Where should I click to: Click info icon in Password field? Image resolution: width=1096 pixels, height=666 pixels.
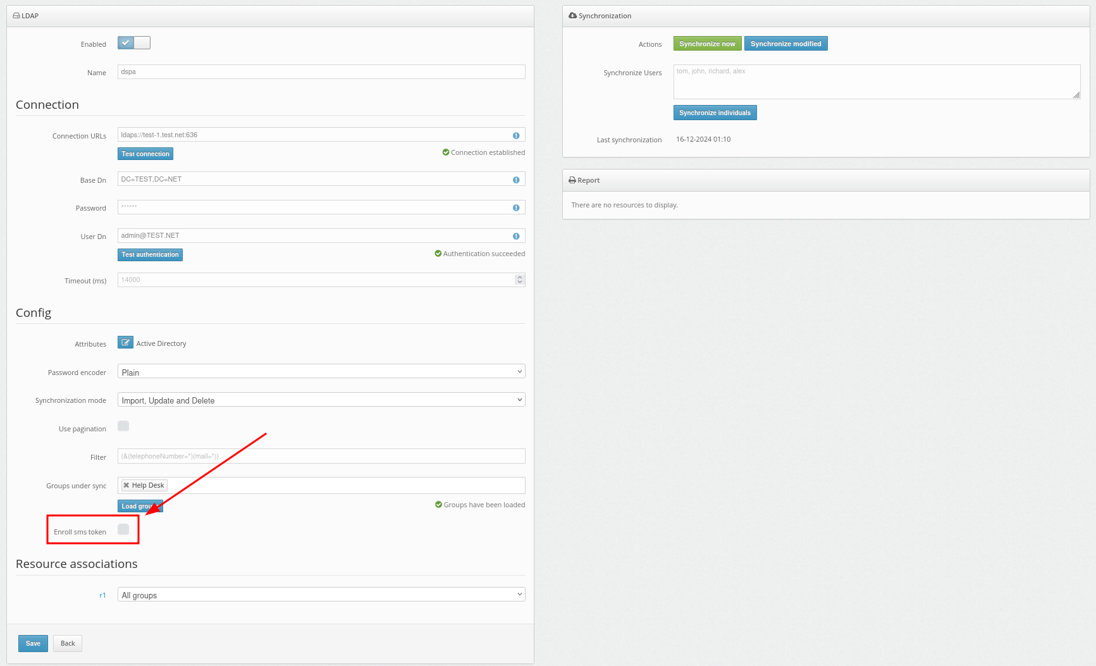click(x=516, y=207)
